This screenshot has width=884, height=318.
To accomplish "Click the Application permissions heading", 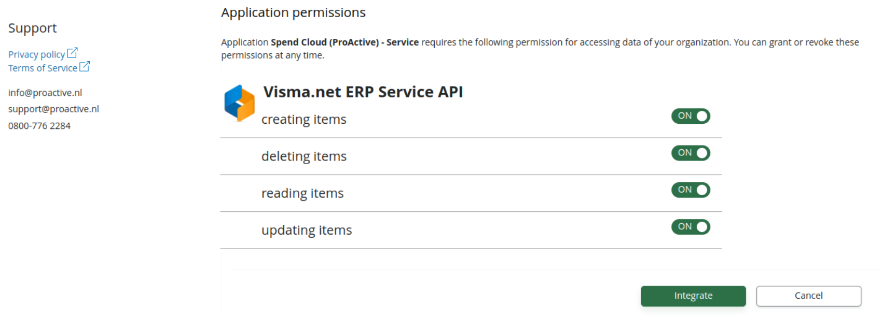I will click(x=293, y=12).
